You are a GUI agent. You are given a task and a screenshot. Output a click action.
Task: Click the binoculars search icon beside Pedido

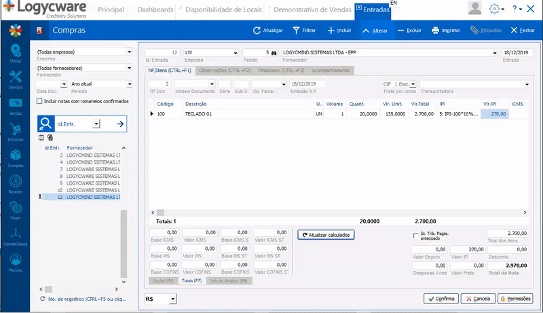point(275,52)
